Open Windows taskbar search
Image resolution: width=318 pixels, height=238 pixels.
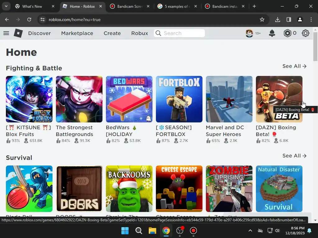[x=139, y=231]
